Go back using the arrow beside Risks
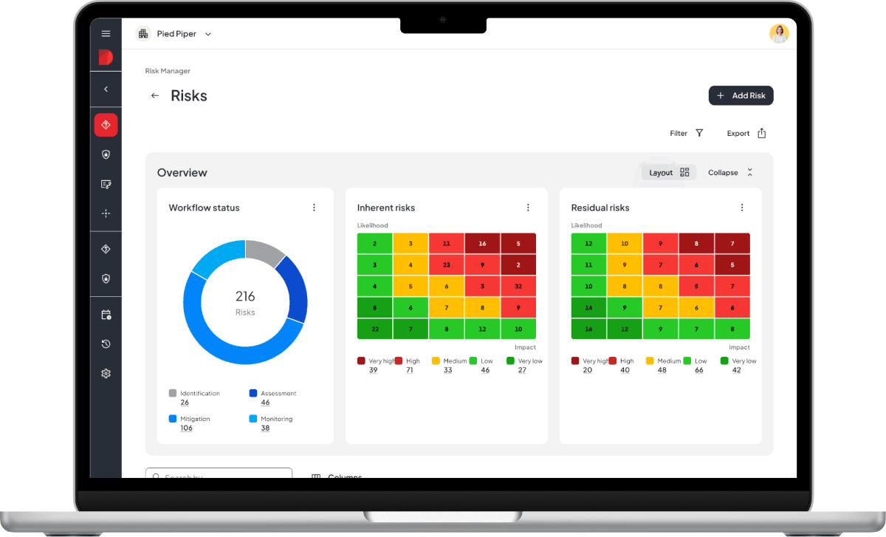This screenshot has height=537, width=886. [155, 95]
